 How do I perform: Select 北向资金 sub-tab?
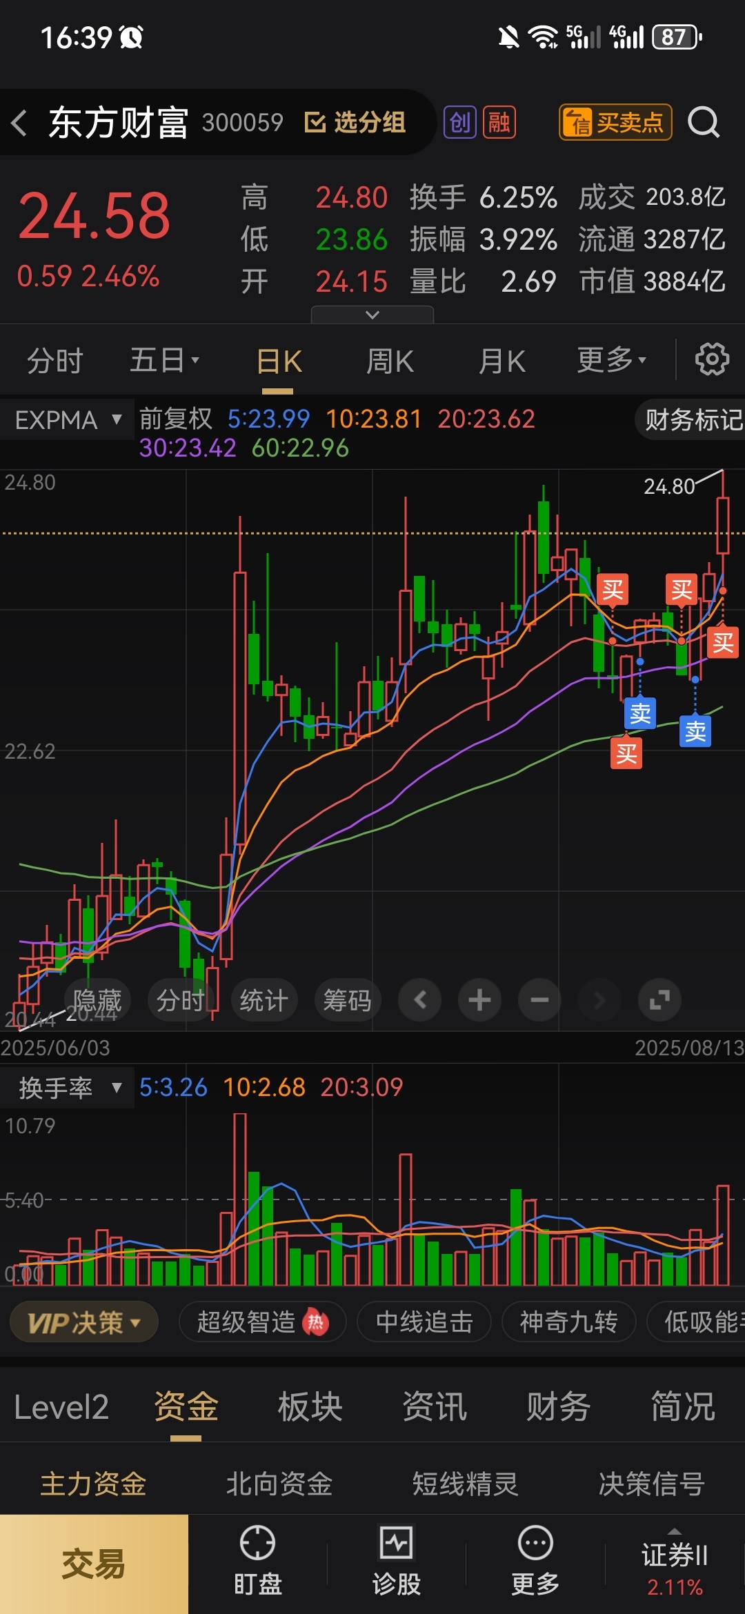279,1483
